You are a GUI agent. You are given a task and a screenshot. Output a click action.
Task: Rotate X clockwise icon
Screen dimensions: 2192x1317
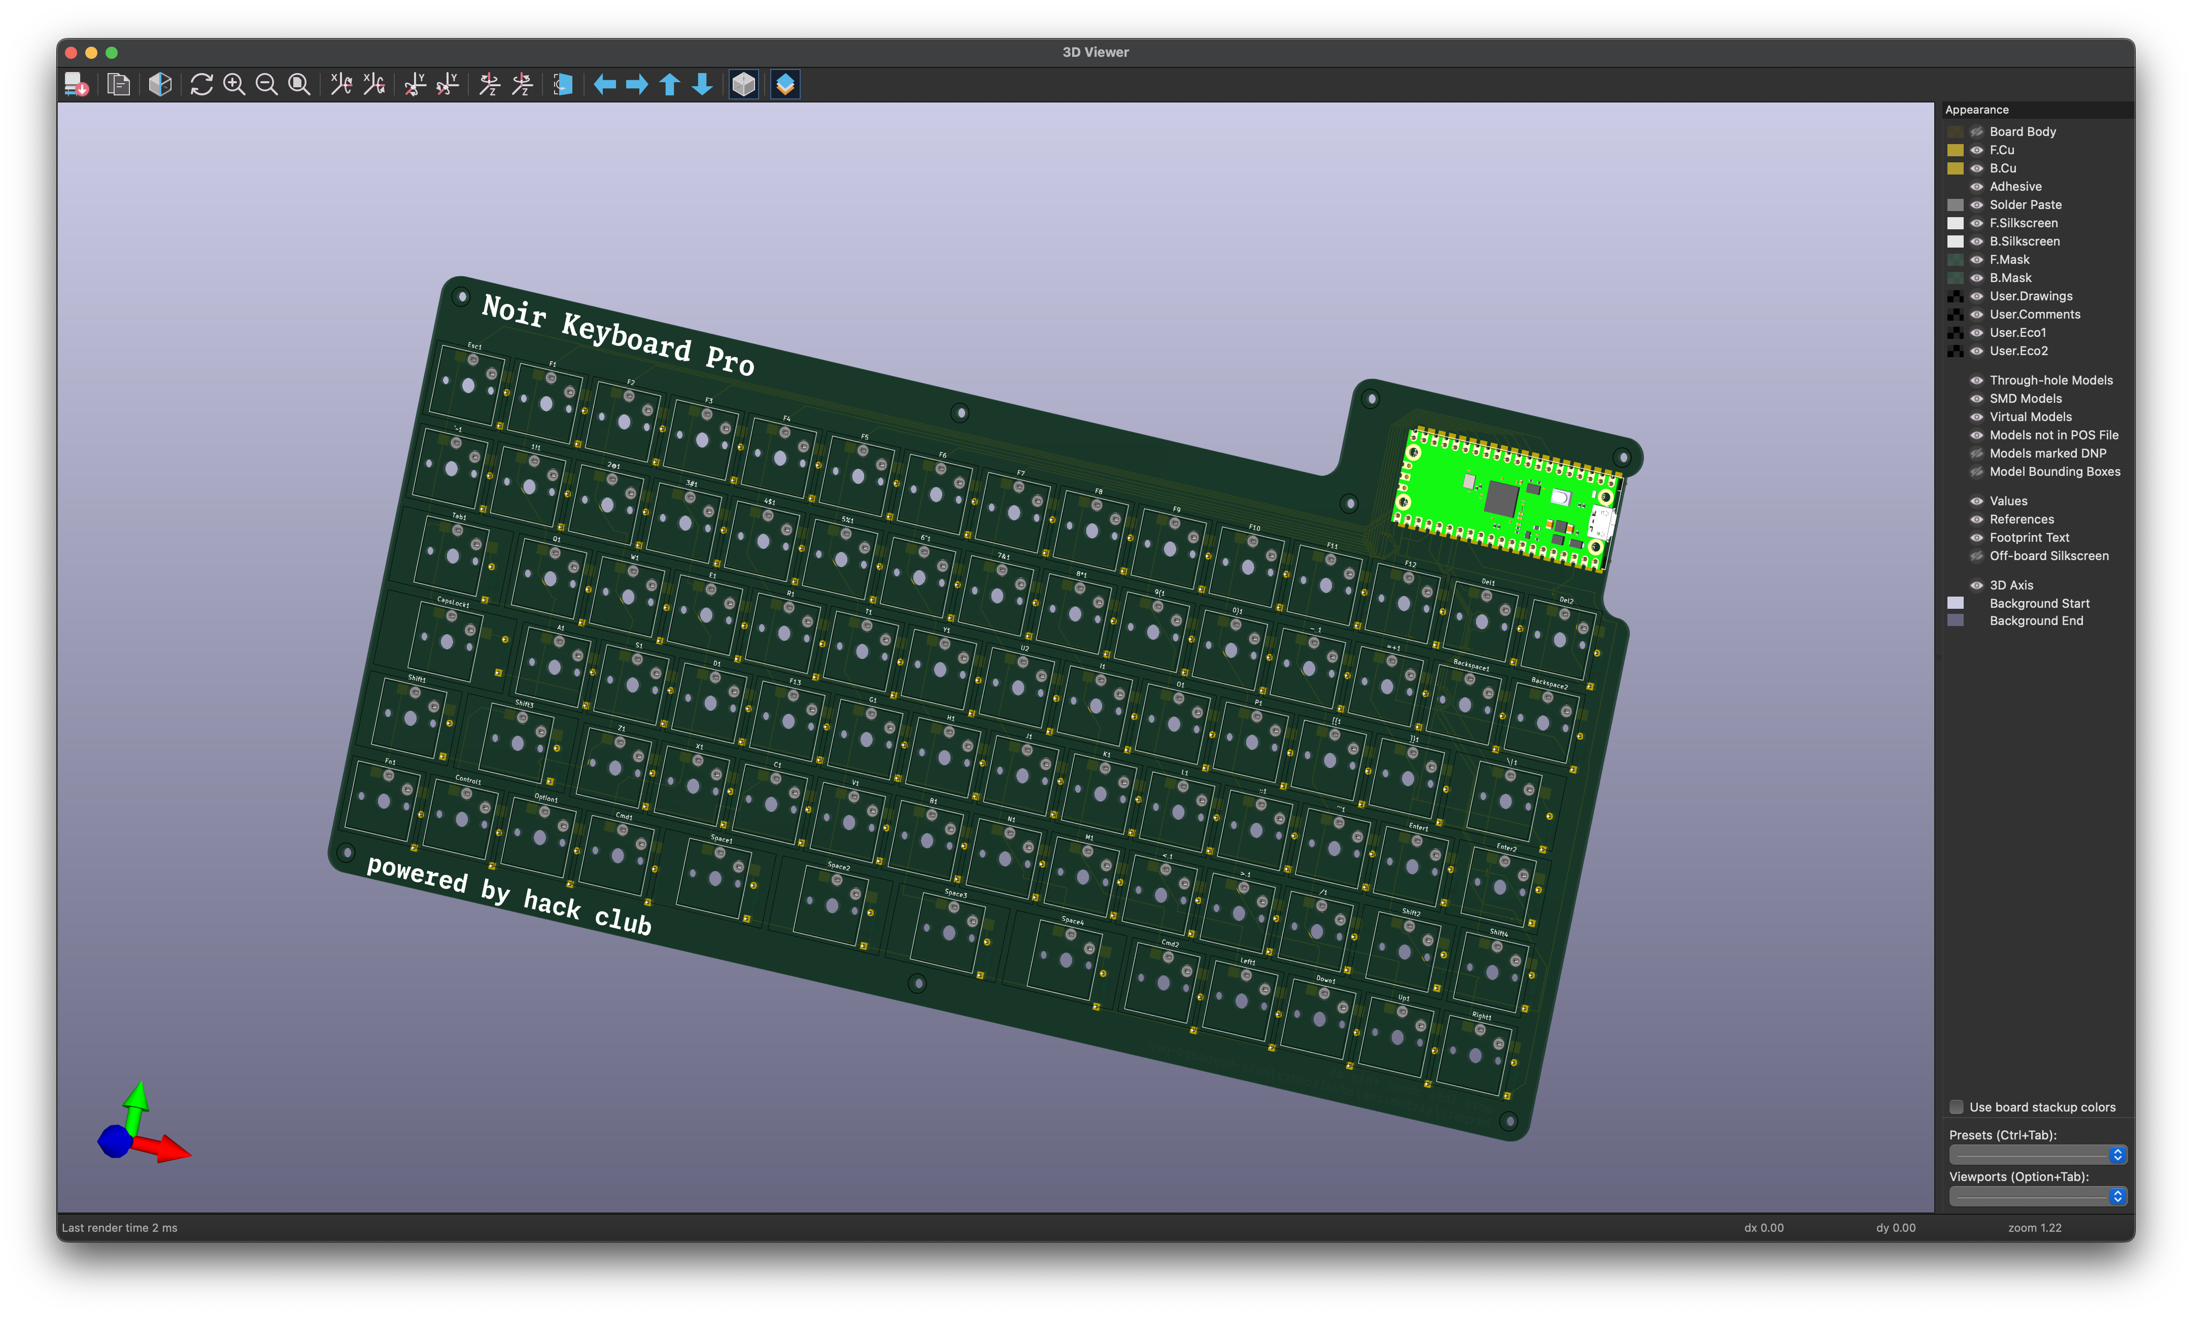point(341,84)
